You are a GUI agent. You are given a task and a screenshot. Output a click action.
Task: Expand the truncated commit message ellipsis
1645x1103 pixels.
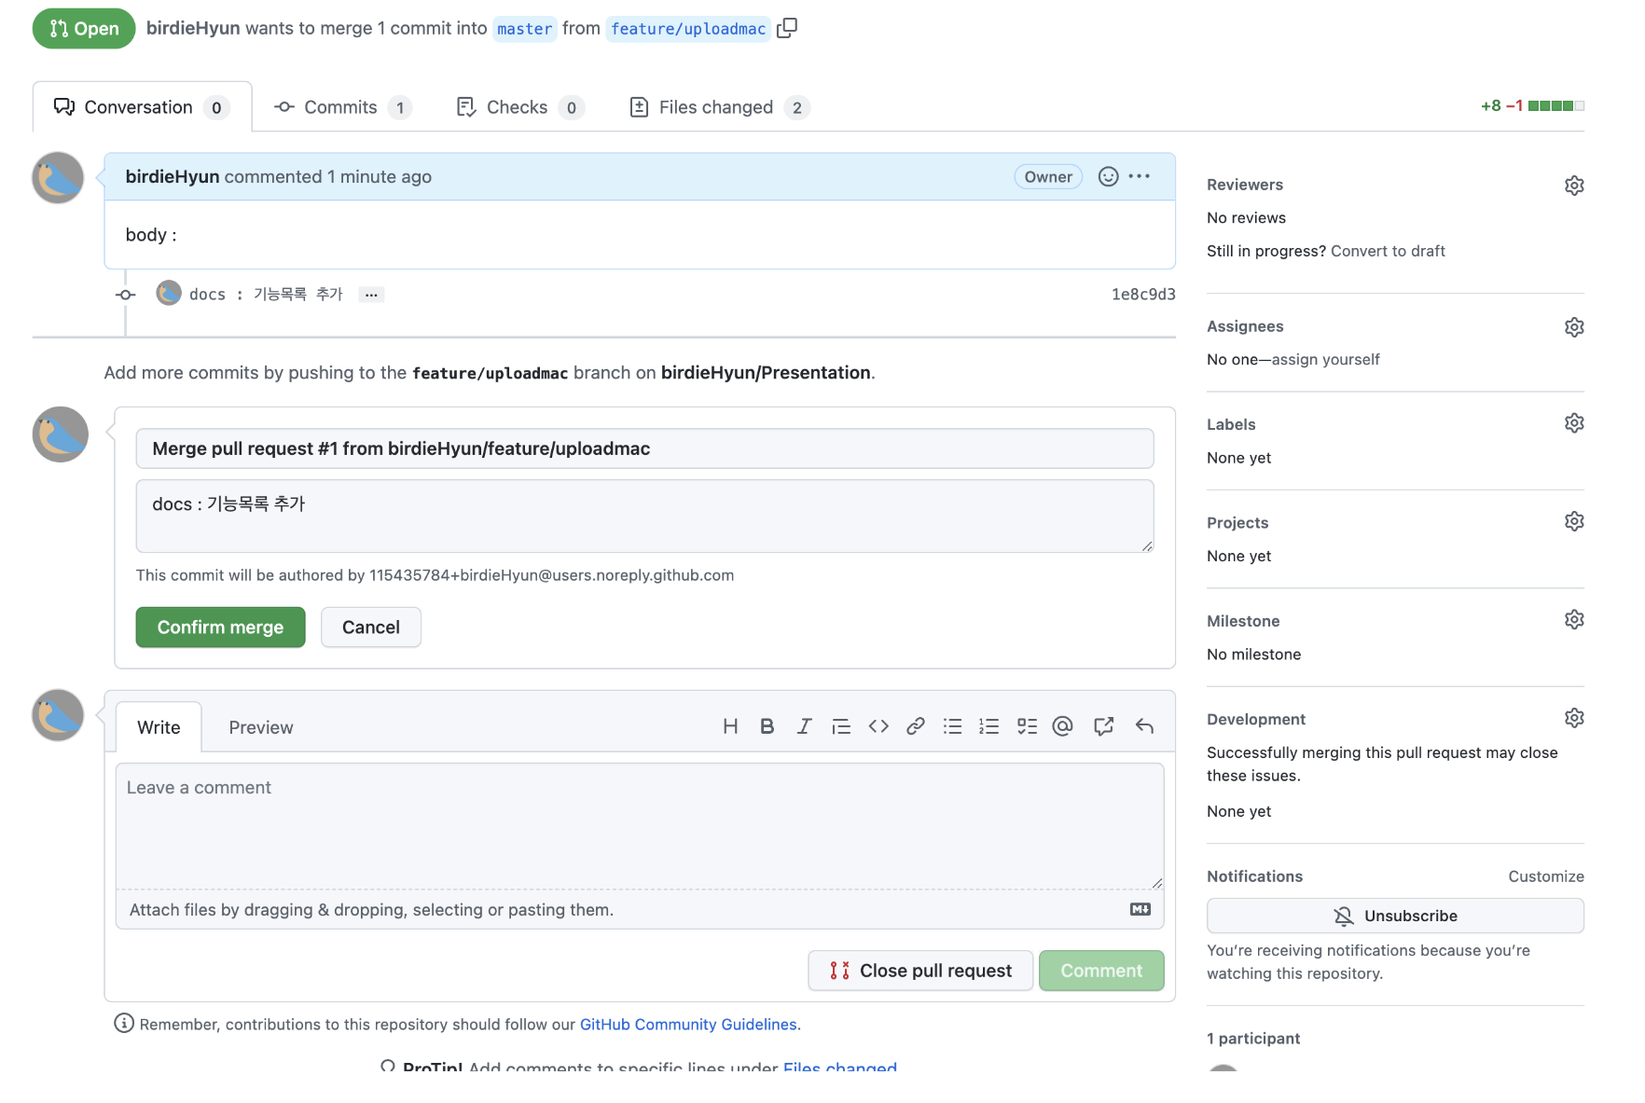click(371, 294)
